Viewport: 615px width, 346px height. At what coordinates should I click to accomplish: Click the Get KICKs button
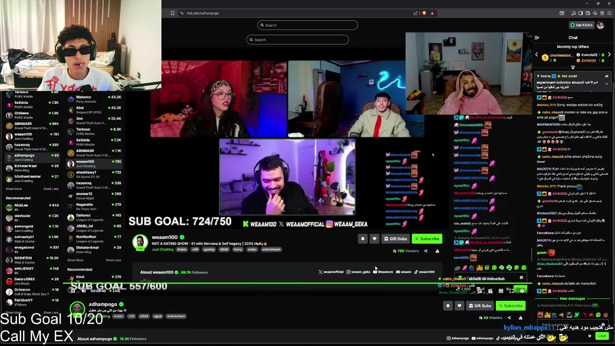pos(581,25)
